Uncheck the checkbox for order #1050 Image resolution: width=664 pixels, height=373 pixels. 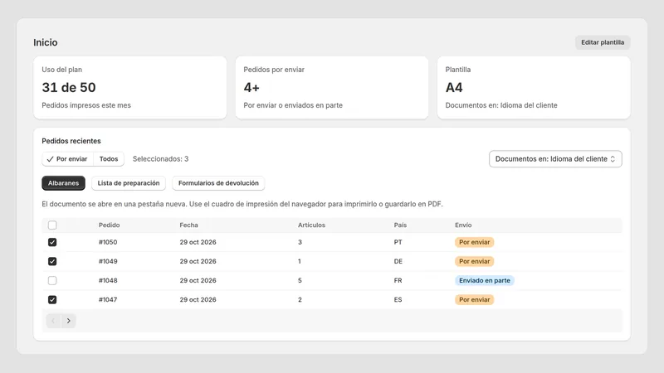(52, 242)
